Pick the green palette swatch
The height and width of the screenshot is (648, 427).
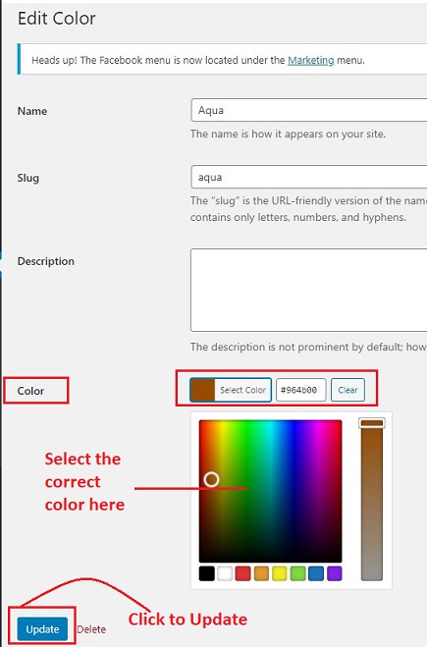tap(297, 573)
